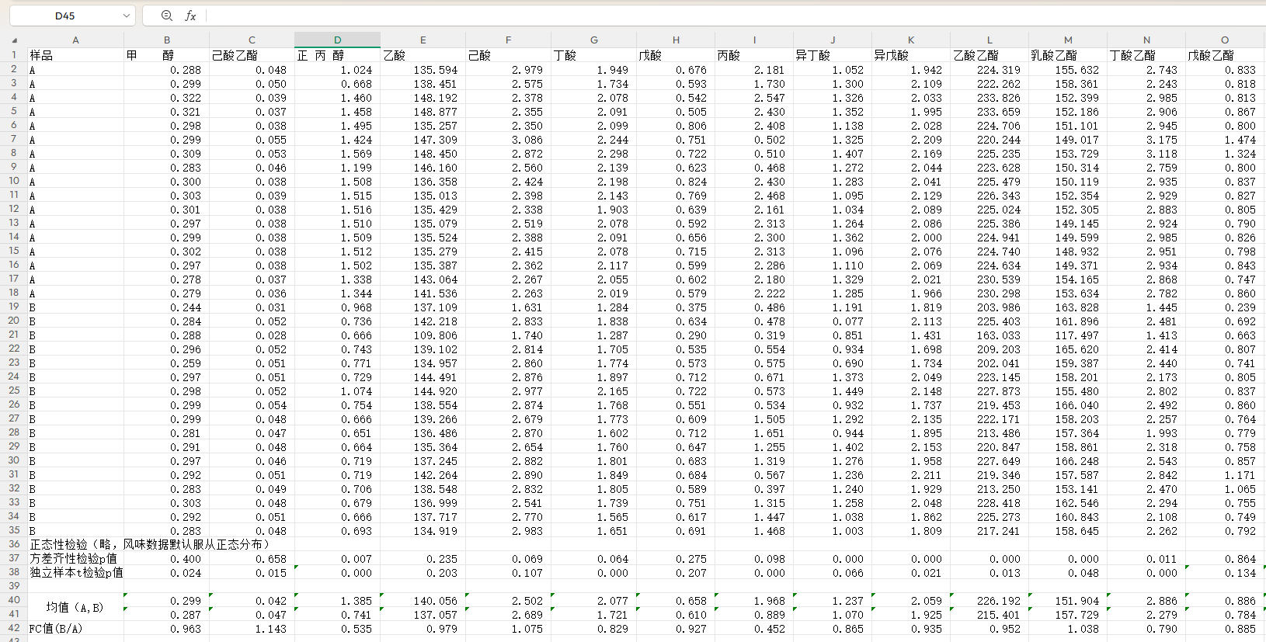
Task: Click the 异戊酸 header cell
Action: (910, 55)
